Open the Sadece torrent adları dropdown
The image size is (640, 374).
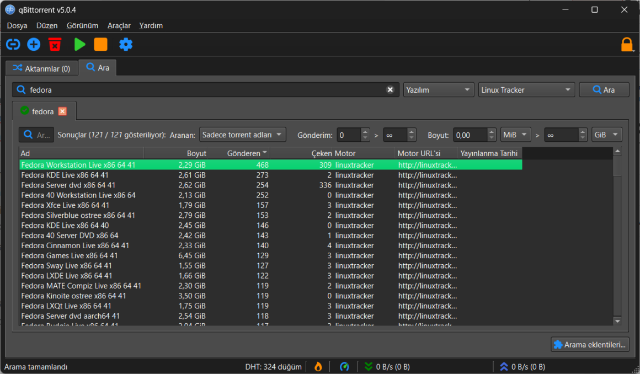(x=242, y=135)
